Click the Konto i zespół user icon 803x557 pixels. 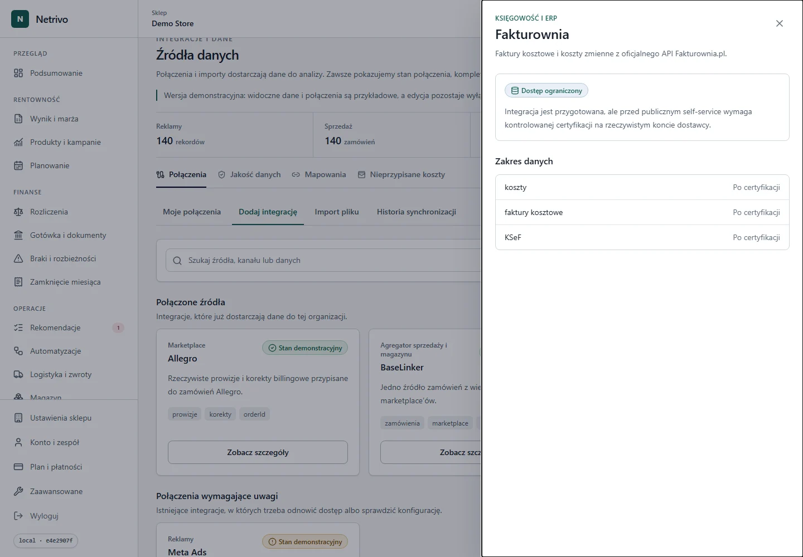pyautogui.click(x=18, y=442)
